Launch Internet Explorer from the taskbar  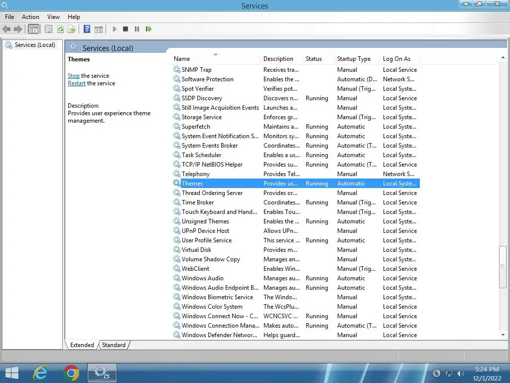click(40, 373)
